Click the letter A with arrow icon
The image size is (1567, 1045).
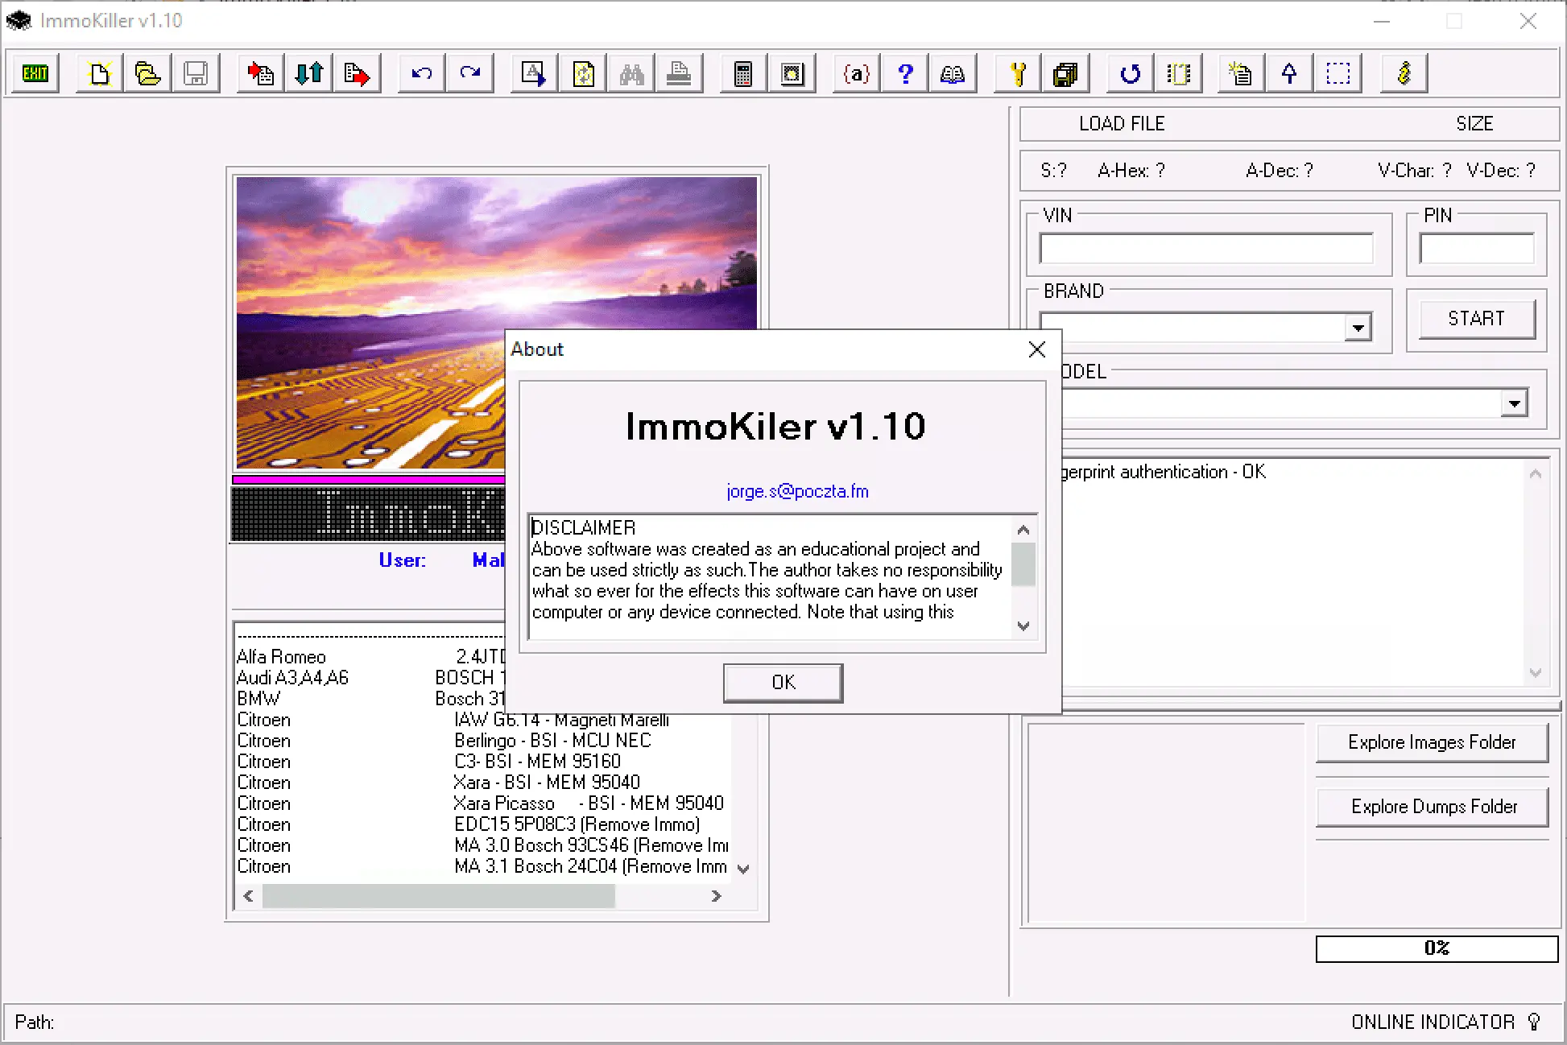tap(534, 74)
